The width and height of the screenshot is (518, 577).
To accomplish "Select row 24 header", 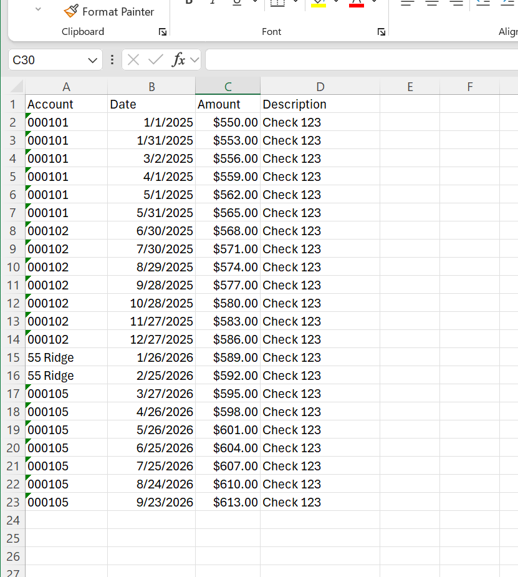I will point(13,520).
